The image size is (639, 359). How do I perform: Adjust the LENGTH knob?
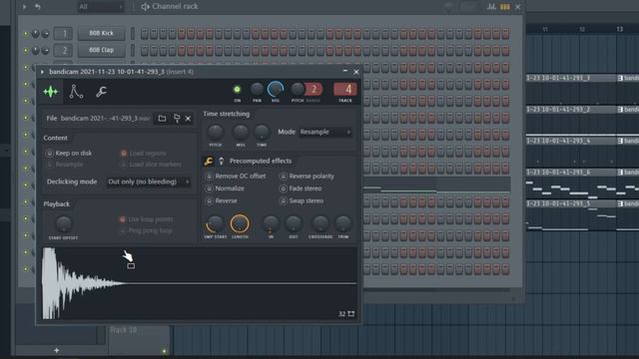[x=240, y=223]
